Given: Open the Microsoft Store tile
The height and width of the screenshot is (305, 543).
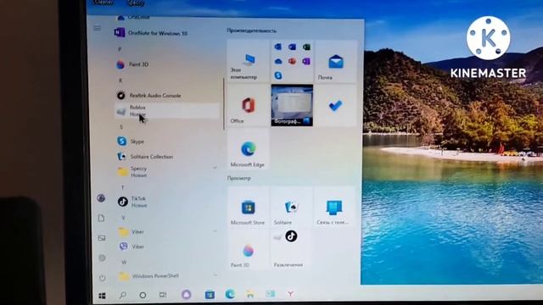Looking at the screenshot, I should coord(248,207).
